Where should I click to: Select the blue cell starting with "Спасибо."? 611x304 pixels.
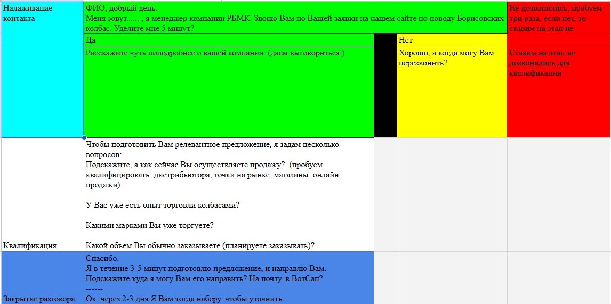point(229,277)
